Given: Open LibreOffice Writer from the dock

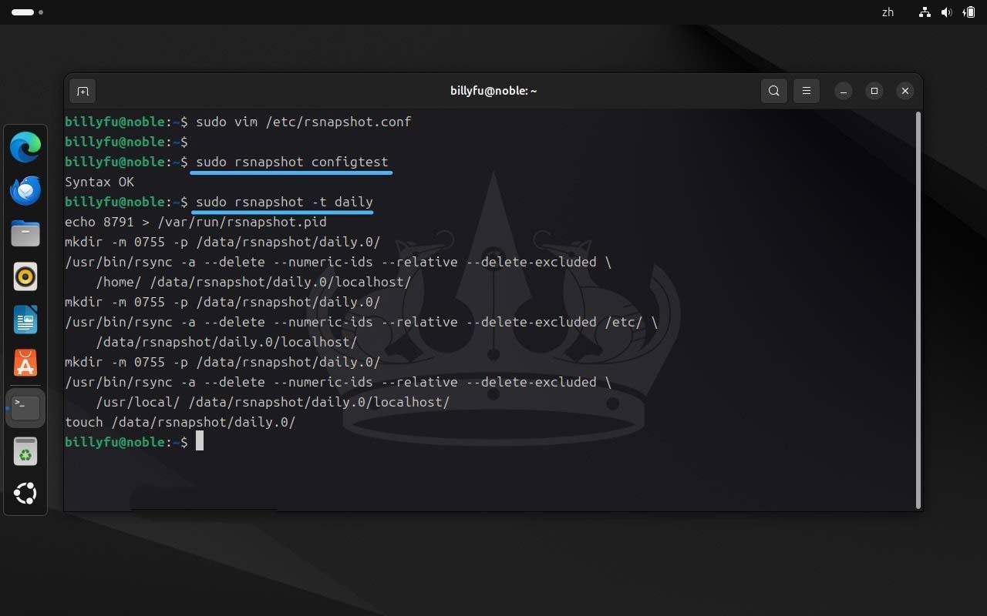Looking at the screenshot, I should point(25,320).
